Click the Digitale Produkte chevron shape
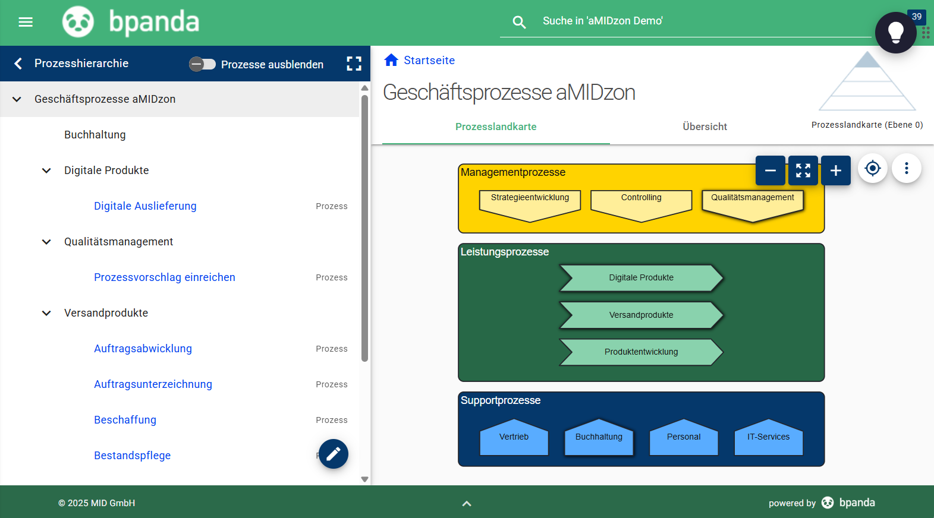 641,278
